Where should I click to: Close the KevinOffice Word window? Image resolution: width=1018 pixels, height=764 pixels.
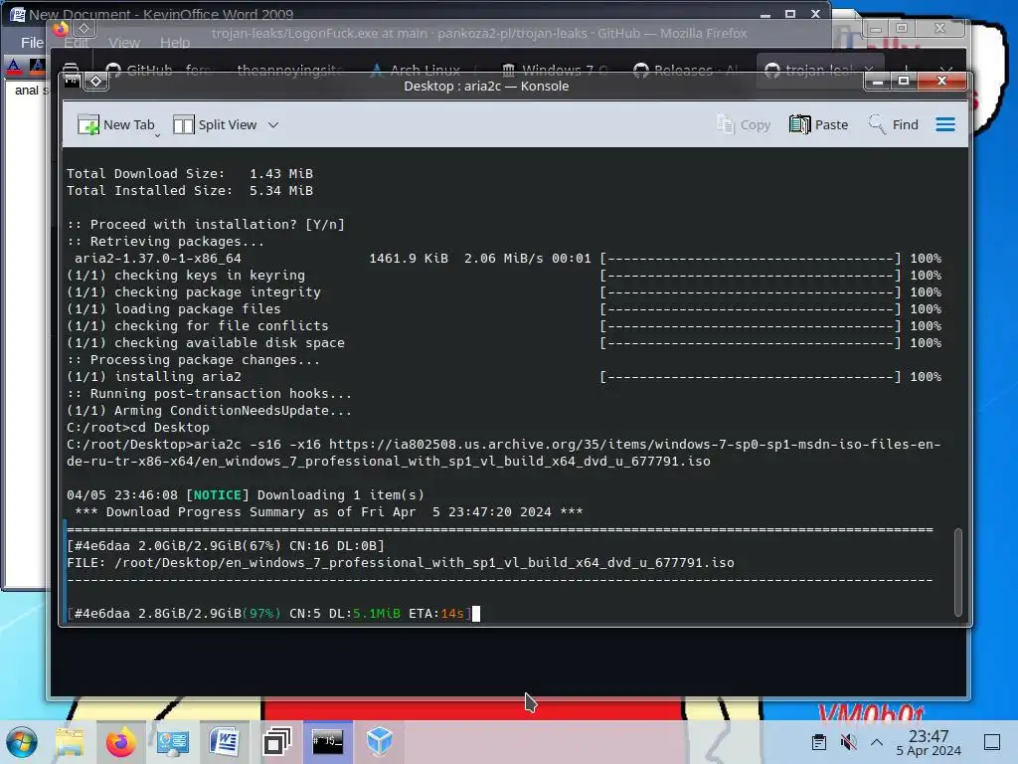[x=815, y=14]
